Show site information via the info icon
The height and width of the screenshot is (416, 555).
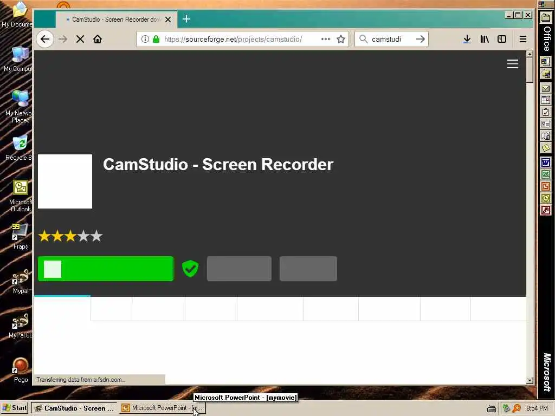145,39
